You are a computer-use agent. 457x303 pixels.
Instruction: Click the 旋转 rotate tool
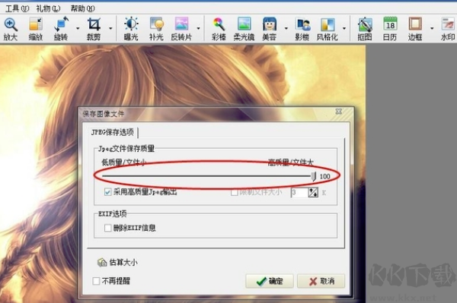click(x=61, y=28)
